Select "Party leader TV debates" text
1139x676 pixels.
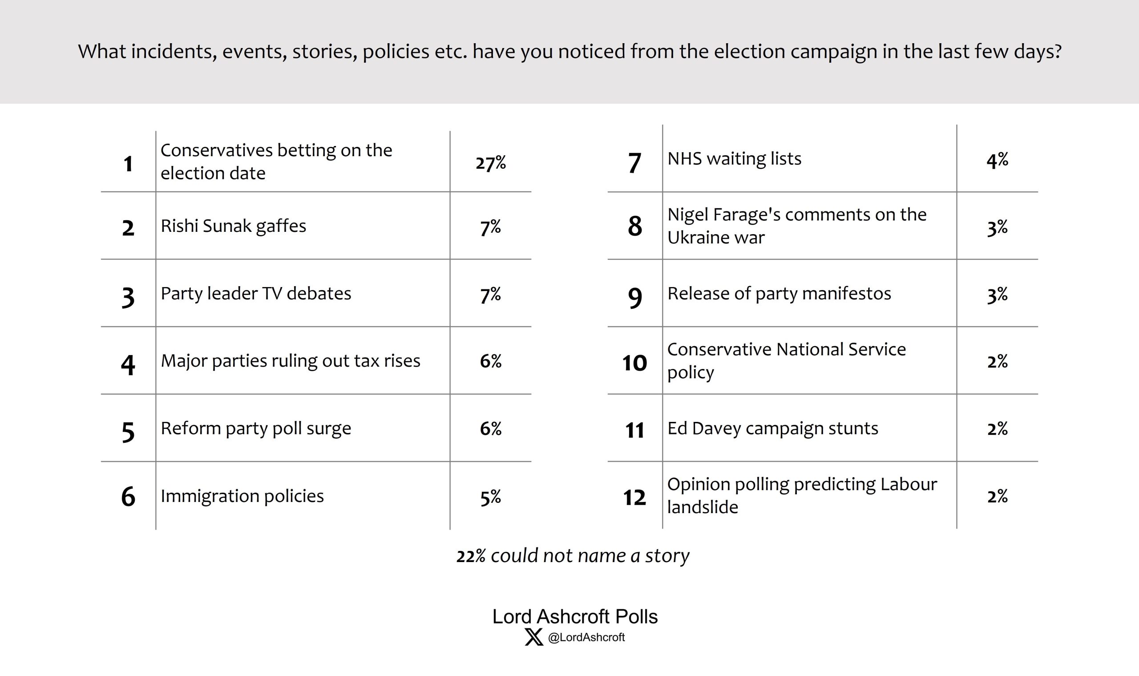(x=256, y=293)
